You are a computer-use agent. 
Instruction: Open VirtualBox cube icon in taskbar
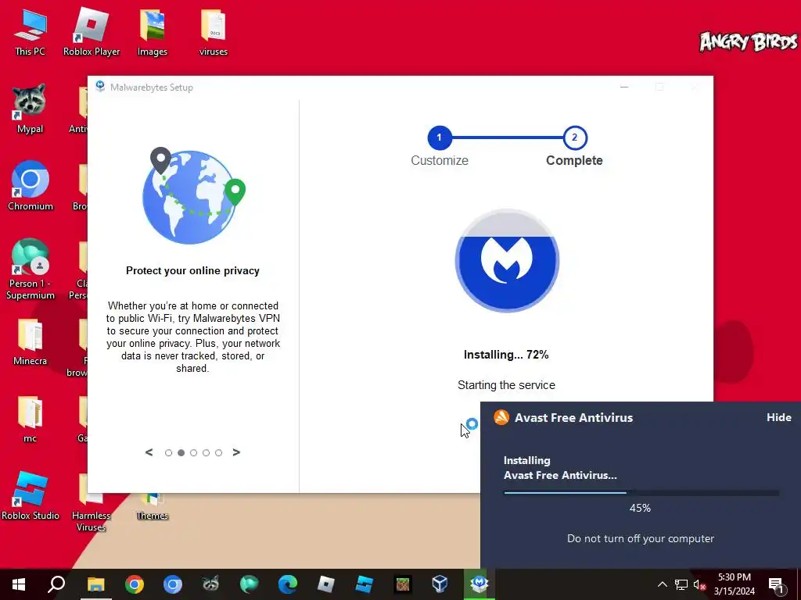pyautogui.click(x=440, y=584)
